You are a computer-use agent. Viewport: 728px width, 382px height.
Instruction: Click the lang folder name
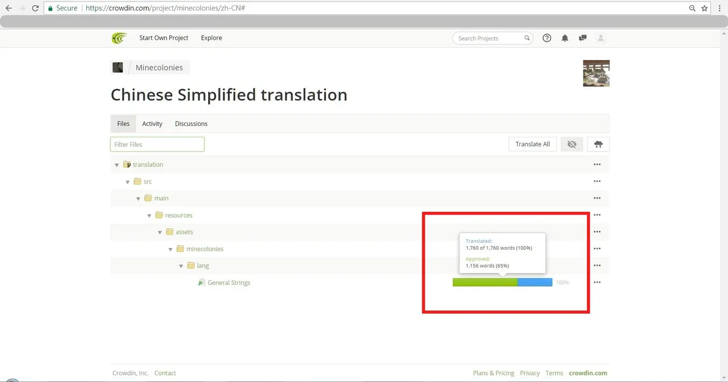coord(203,266)
